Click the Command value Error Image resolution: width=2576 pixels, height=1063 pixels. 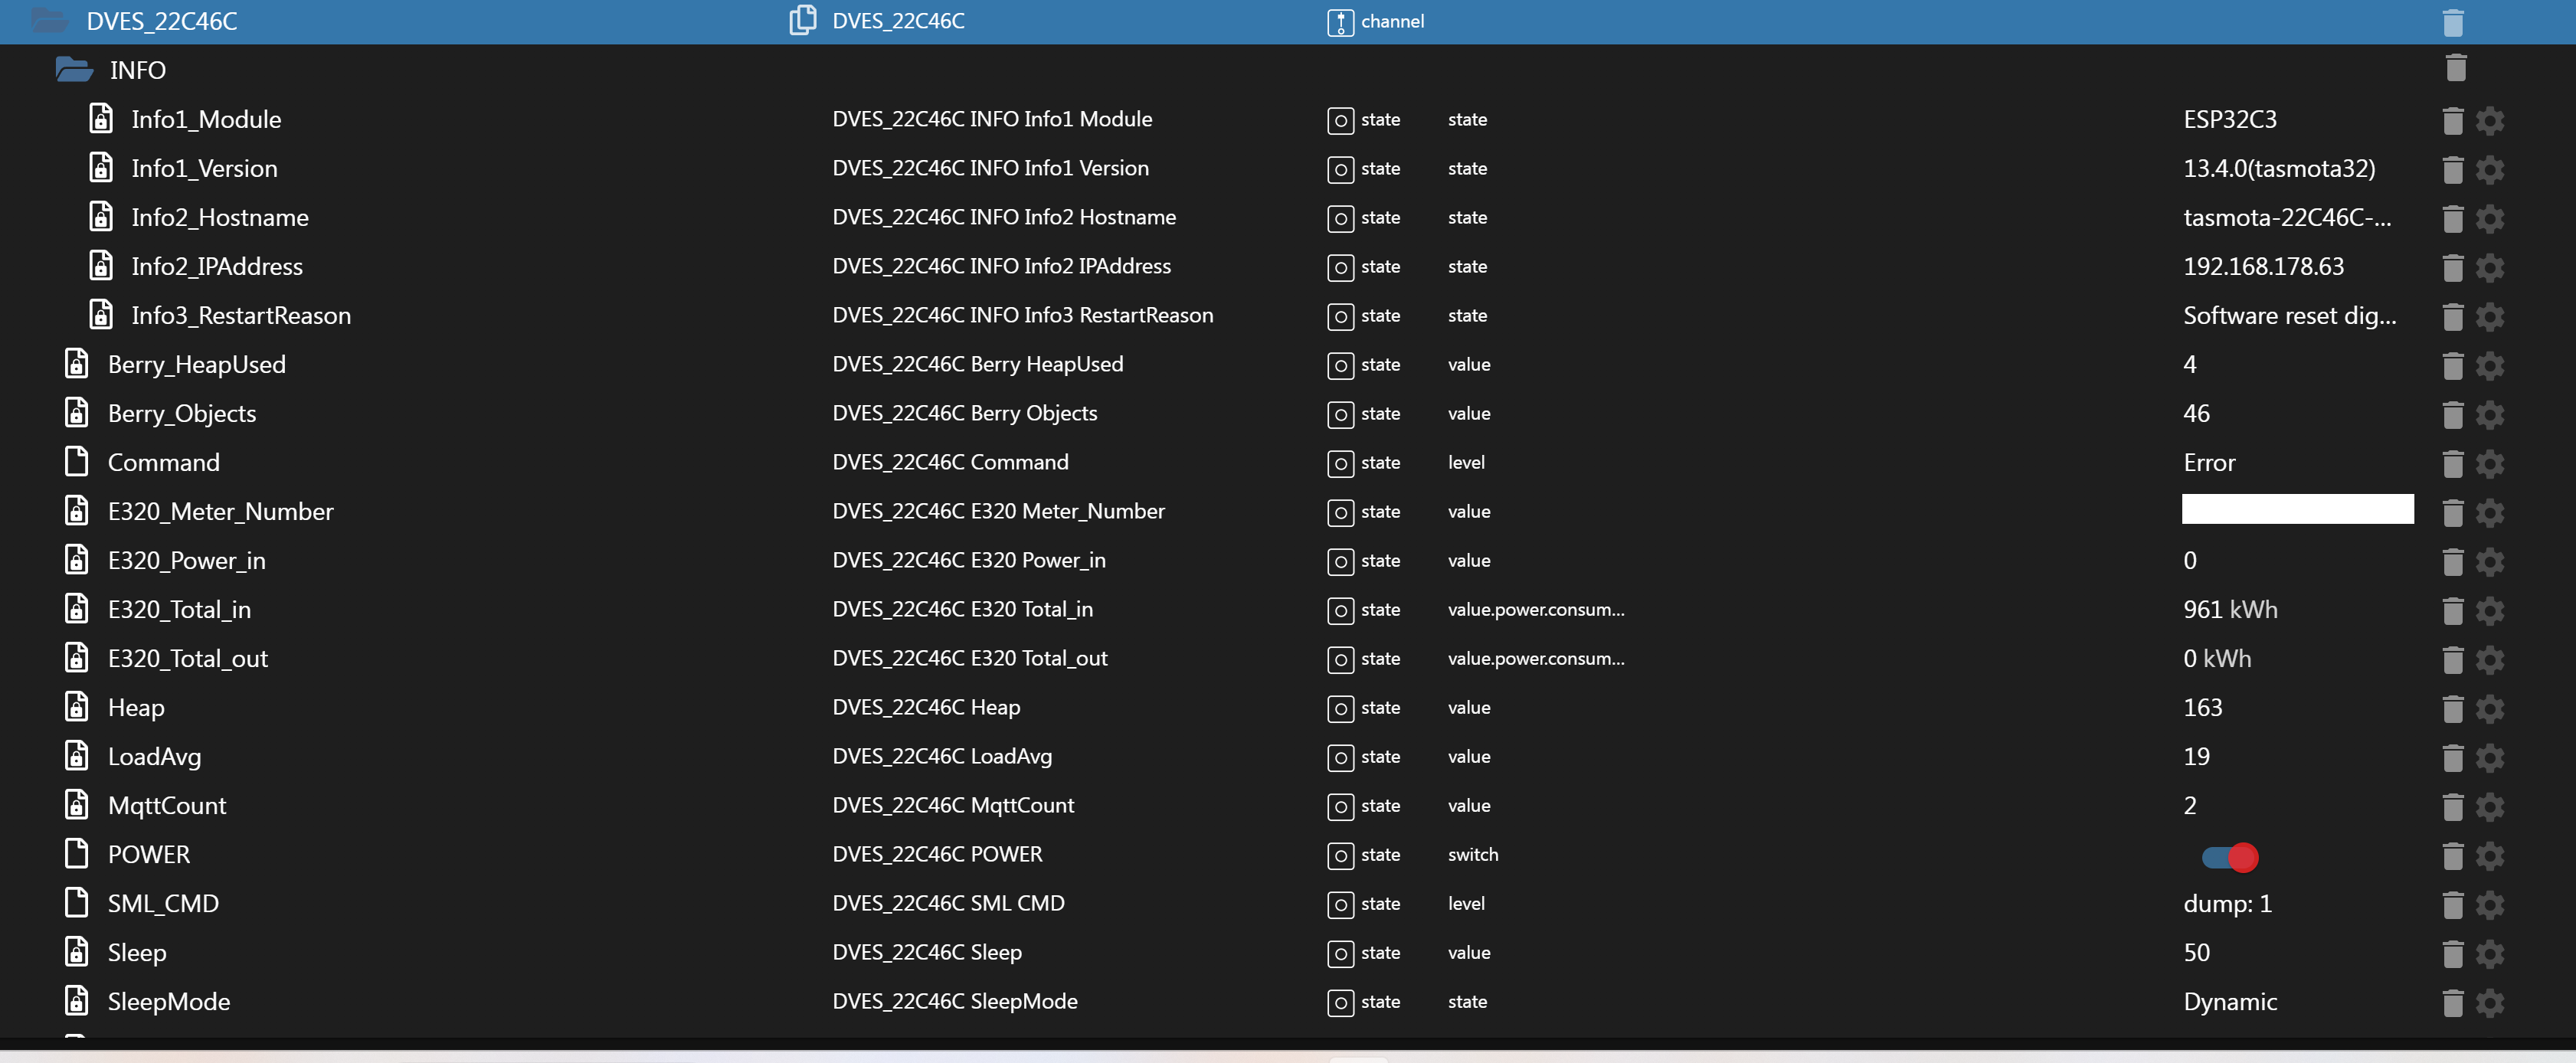click(x=2208, y=463)
